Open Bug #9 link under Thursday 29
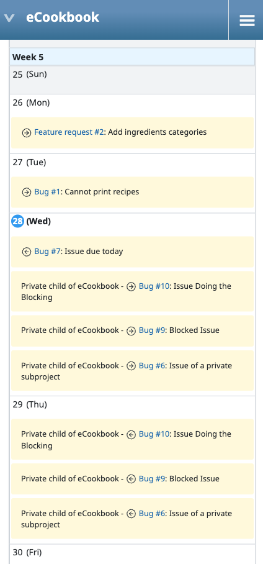This screenshot has width=263, height=564. pos(152,478)
